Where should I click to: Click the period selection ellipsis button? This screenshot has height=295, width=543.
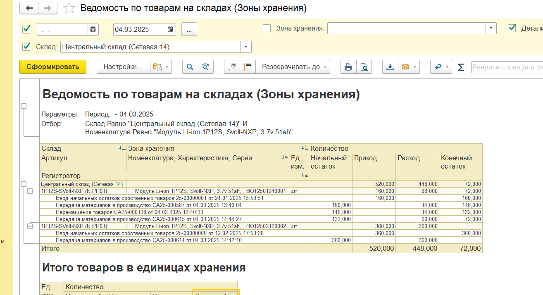click(189, 29)
